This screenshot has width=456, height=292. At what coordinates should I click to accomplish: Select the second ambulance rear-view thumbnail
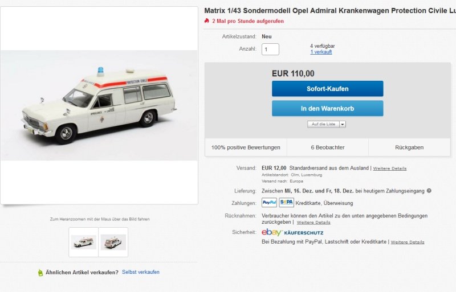click(x=113, y=242)
